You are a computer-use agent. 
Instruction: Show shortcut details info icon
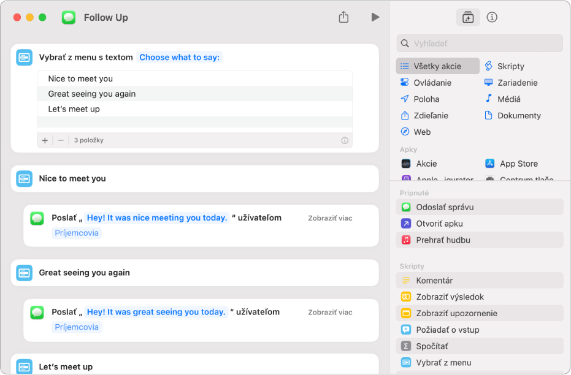point(491,17)
